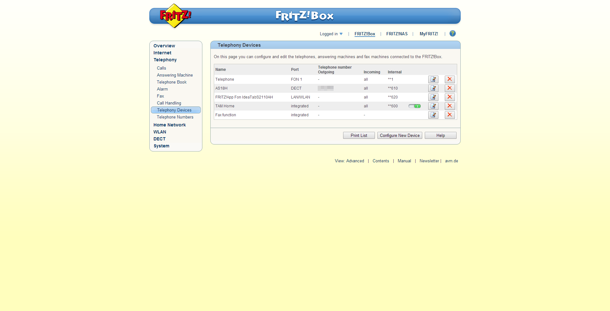Open the FRITZ!Box top tab
The width and height of the screenshot is (610, 311).
tap(365, 34)
